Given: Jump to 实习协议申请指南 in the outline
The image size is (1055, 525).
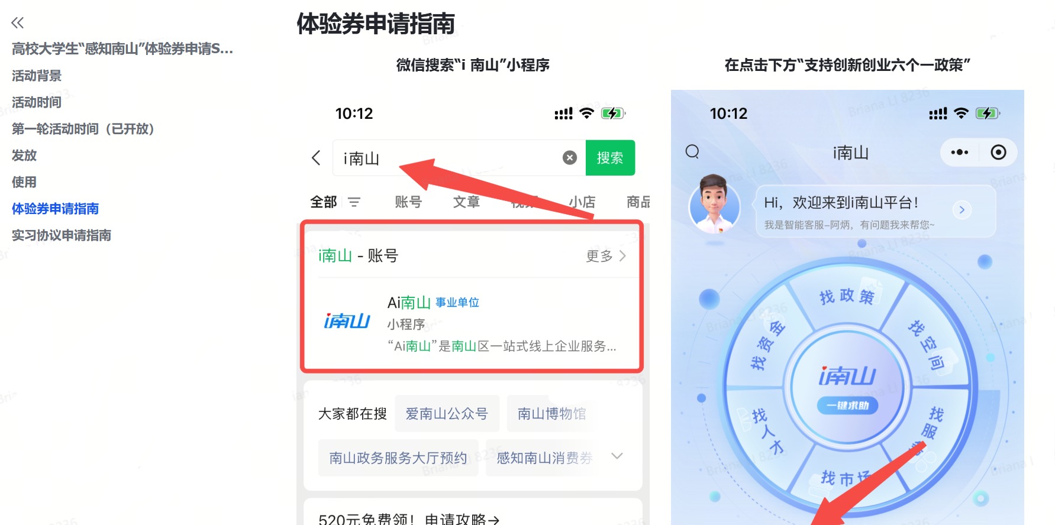Looking at the screenshot, I should pyautogui.click(x=62, y=235).
